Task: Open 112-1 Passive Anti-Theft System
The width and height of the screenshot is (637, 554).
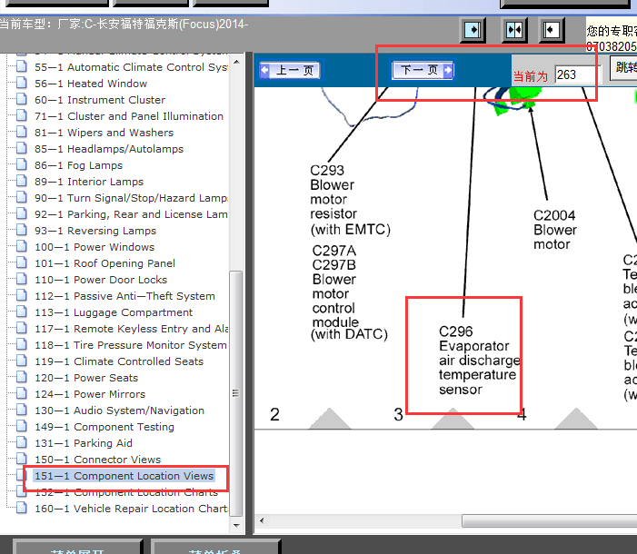Action: 124,296
